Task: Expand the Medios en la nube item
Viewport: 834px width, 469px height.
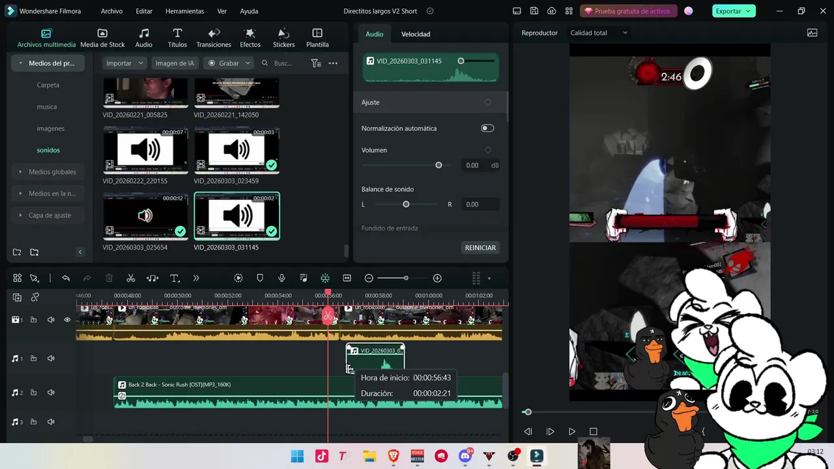Action: [47, 193]
